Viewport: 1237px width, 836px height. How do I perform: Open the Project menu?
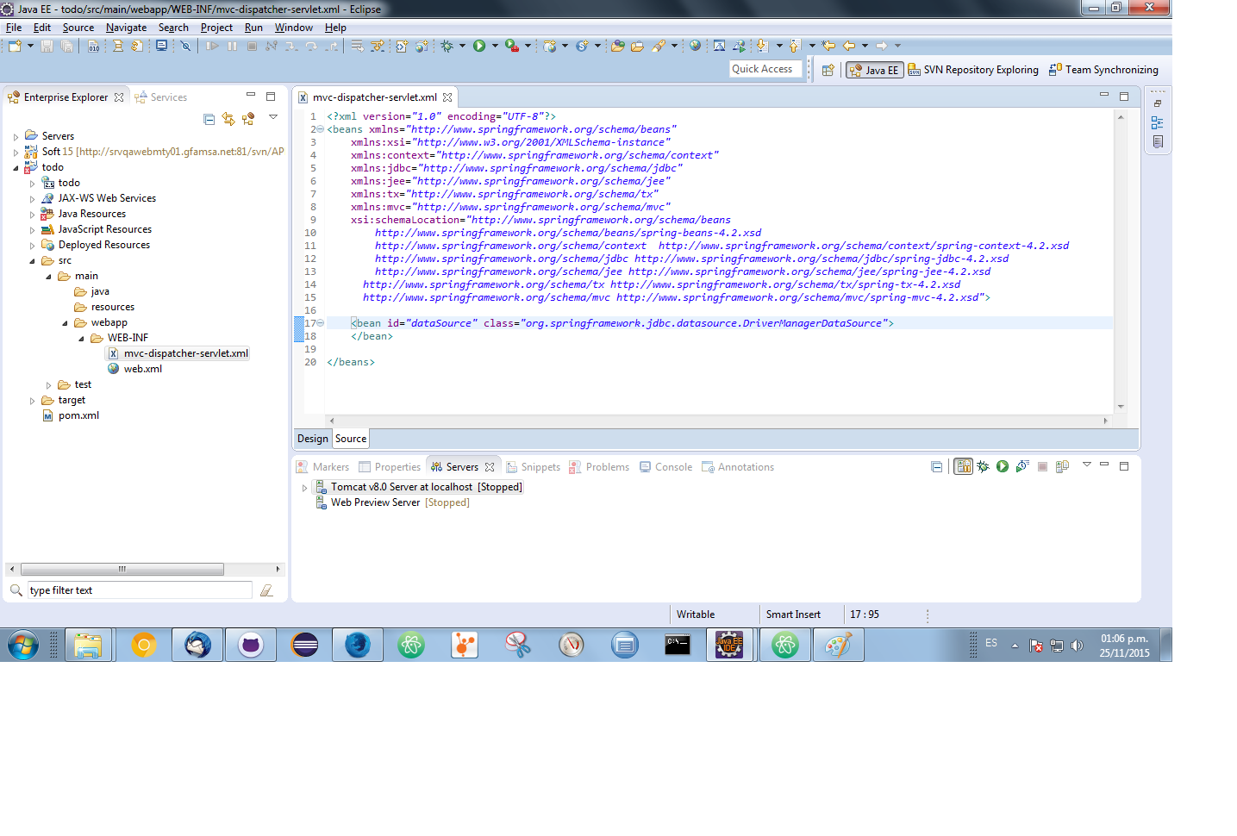216,28
